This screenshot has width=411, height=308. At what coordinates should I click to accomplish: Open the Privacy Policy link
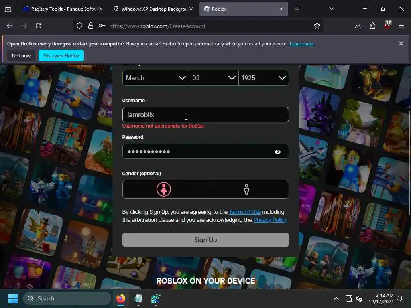tap(270, 220)
